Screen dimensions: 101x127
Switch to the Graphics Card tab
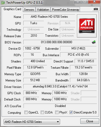click(x=12, y=9)
